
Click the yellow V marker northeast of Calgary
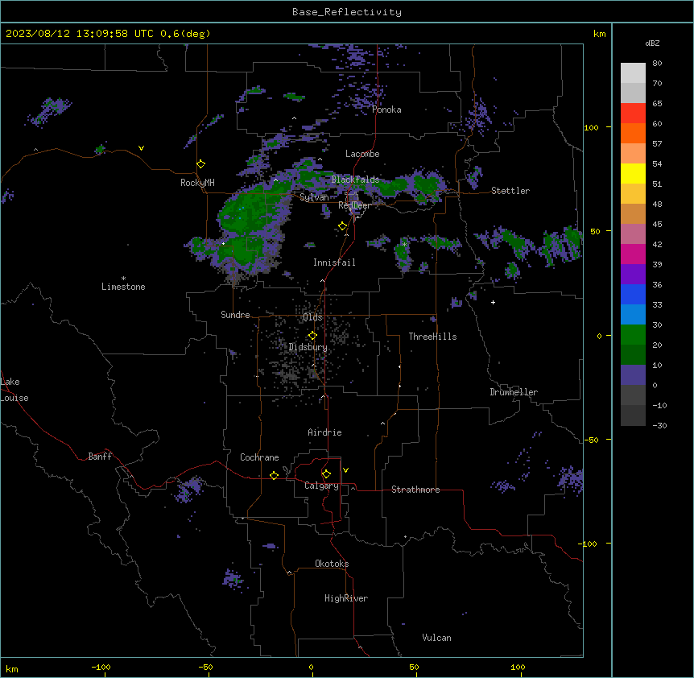345,470
